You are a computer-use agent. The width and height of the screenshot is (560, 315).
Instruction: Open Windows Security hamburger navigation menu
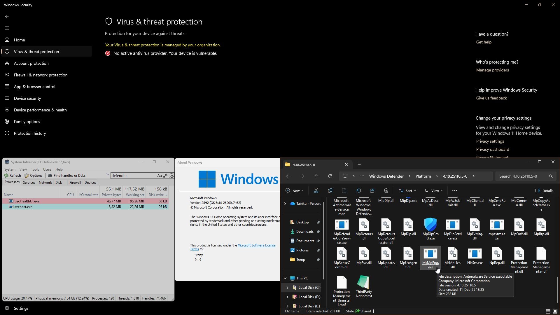7,28
